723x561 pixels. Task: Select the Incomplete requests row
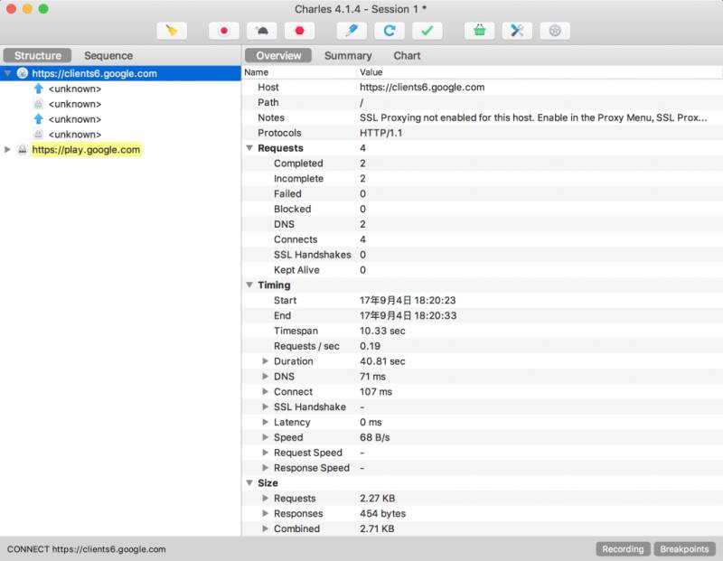[483, 178]
